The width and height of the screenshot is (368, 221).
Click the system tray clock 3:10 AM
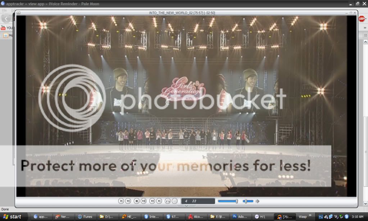point(357,217)
